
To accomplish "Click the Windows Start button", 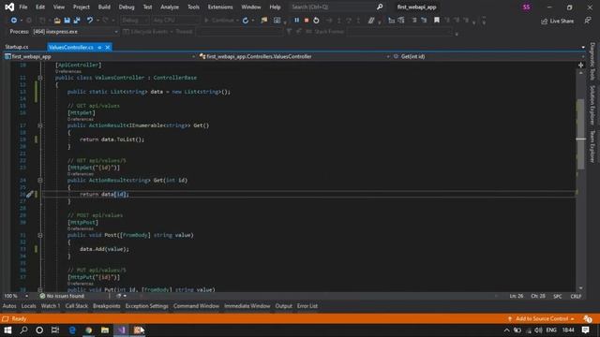I will coord(7,330).
